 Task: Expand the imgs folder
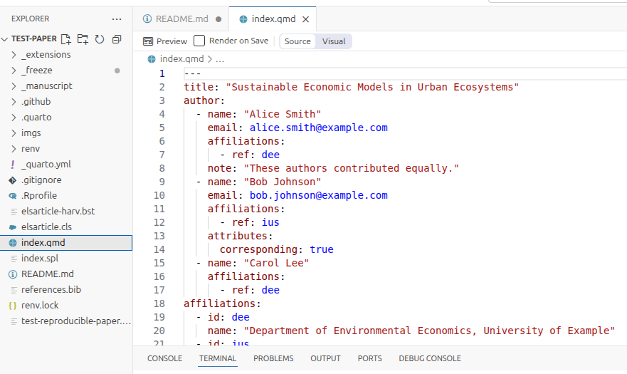(31, 133)
